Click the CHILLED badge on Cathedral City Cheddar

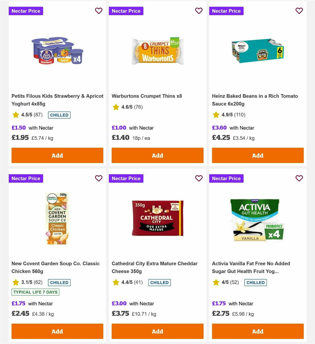[159, 282]
